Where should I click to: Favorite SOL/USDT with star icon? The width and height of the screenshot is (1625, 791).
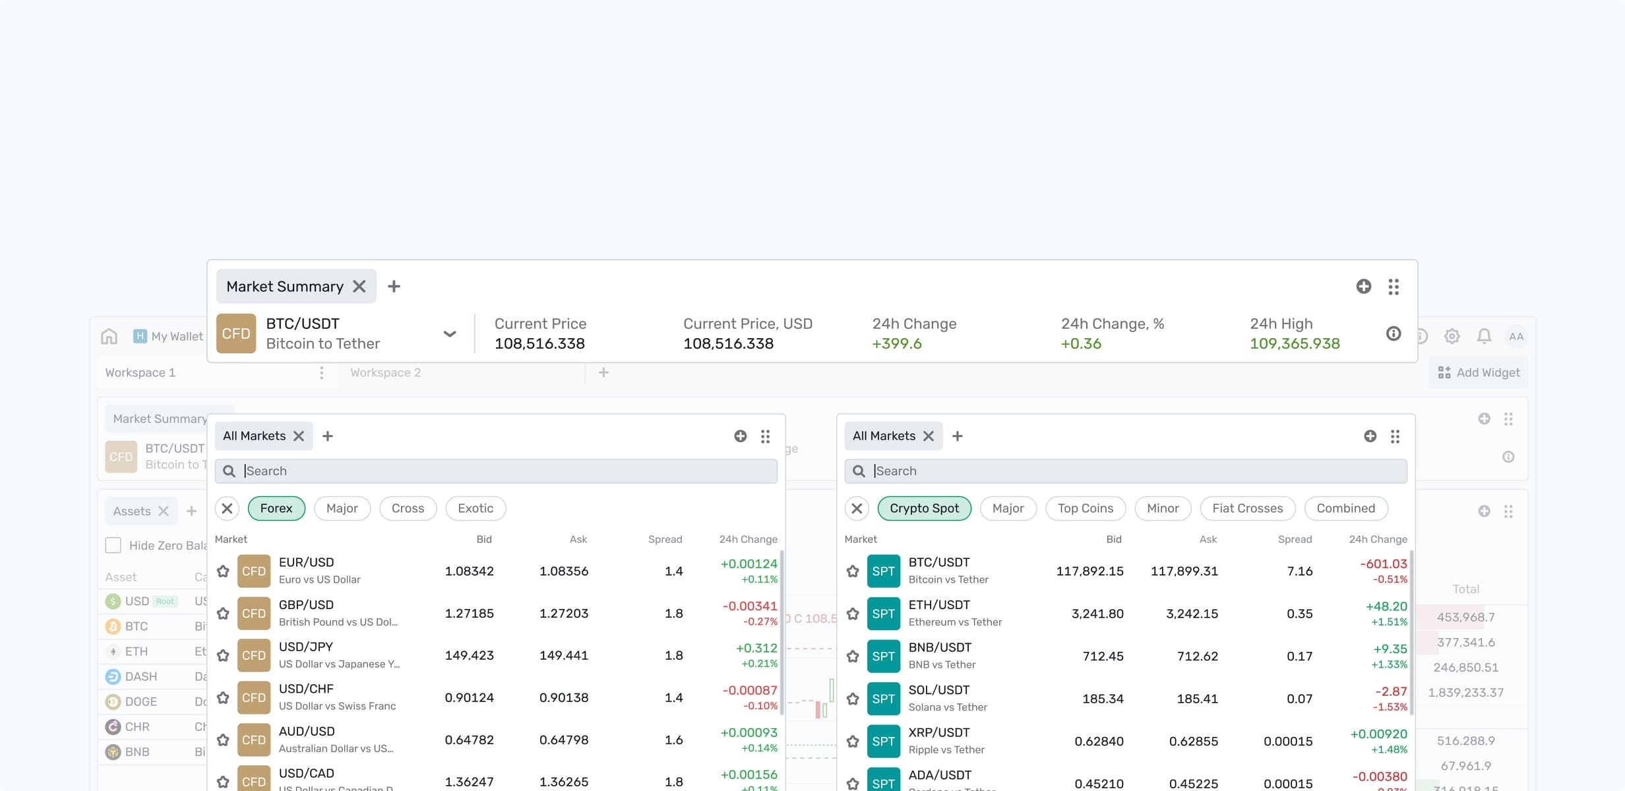click(x=853, y=699)
